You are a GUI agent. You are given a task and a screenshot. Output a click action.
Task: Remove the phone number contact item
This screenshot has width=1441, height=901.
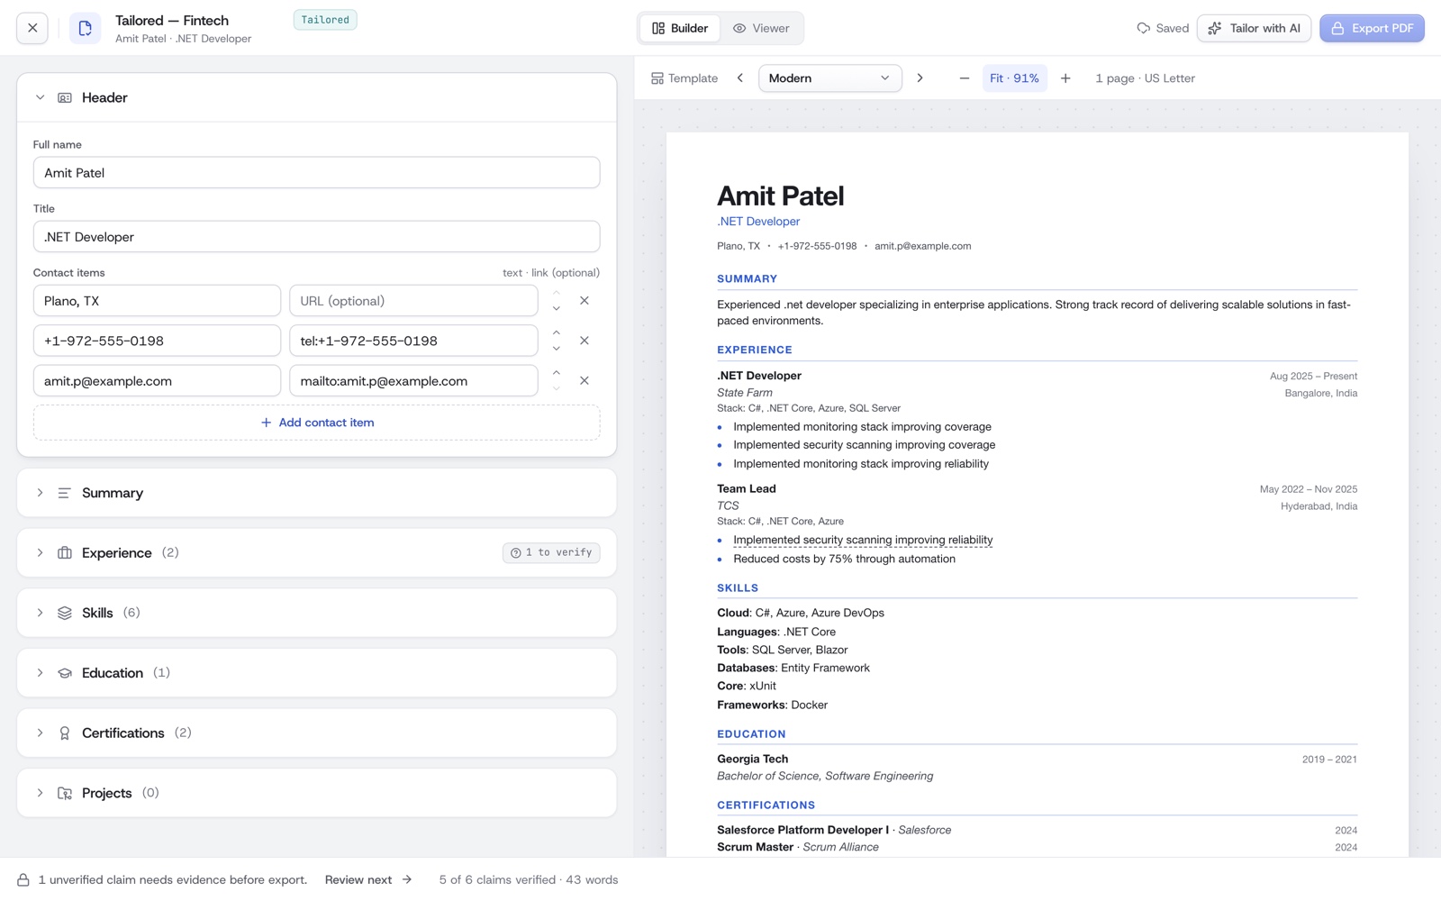[x=585, y=341]
